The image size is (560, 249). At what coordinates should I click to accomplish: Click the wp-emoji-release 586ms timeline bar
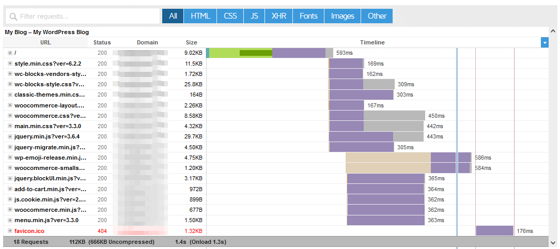(x=409, y=158)
